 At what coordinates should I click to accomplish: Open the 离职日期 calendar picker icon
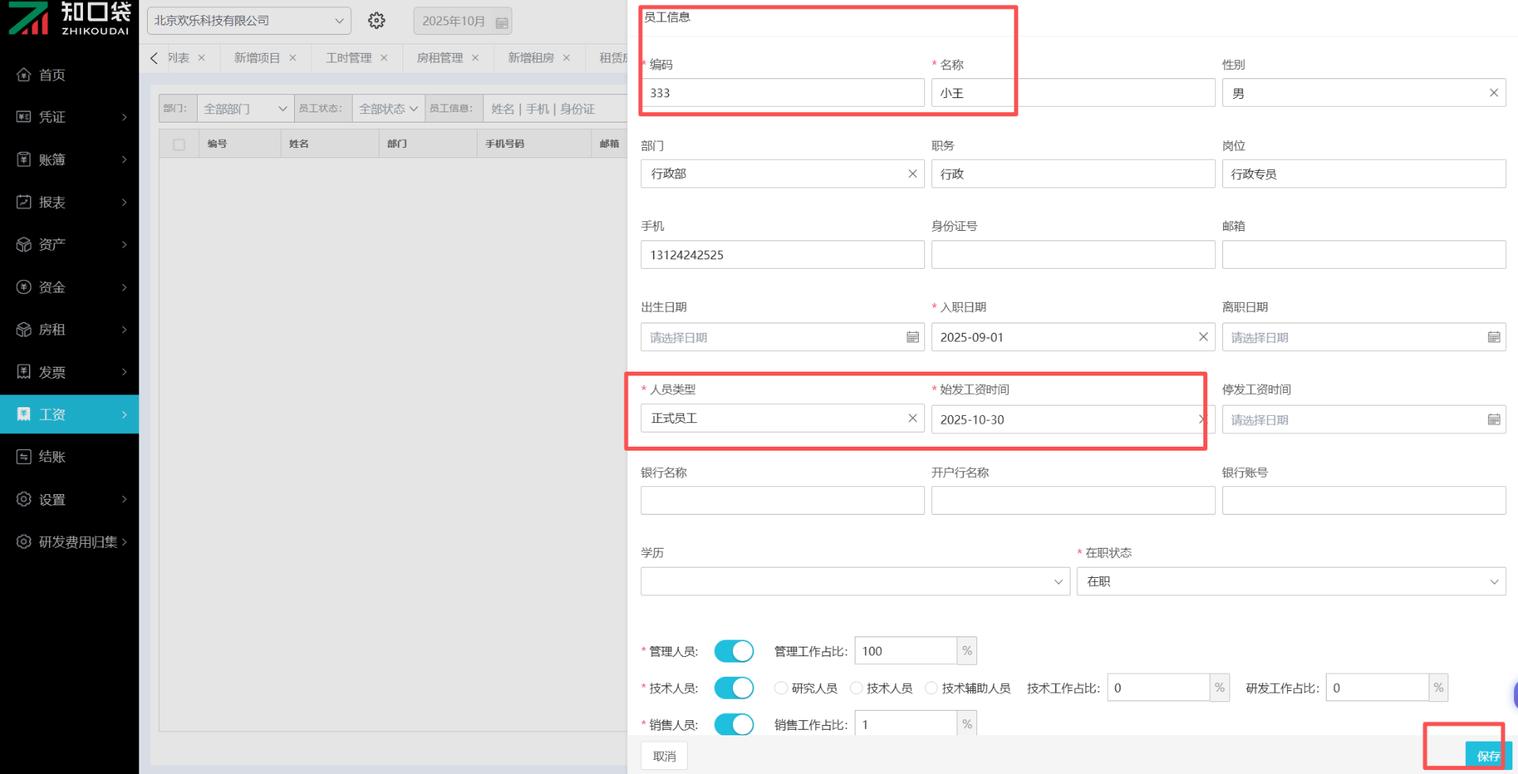click(x=1493, y=338)
